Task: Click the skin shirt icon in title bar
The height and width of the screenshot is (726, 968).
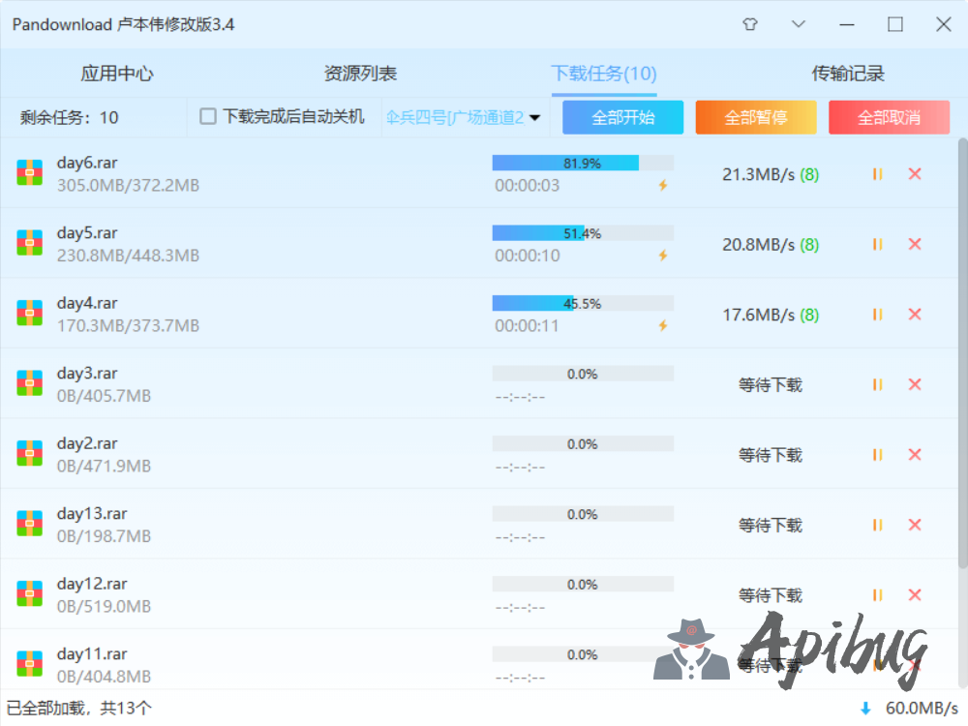Action: [x=750, y=24]
